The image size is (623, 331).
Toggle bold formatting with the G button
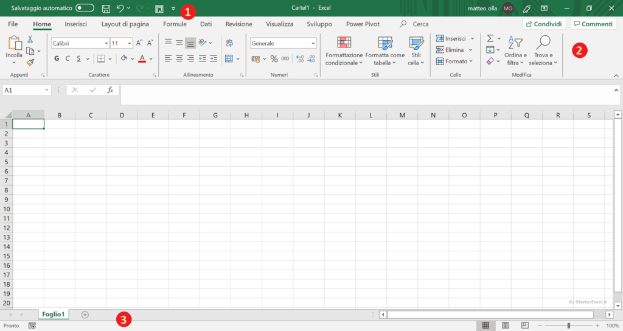(x=57, y=59)
